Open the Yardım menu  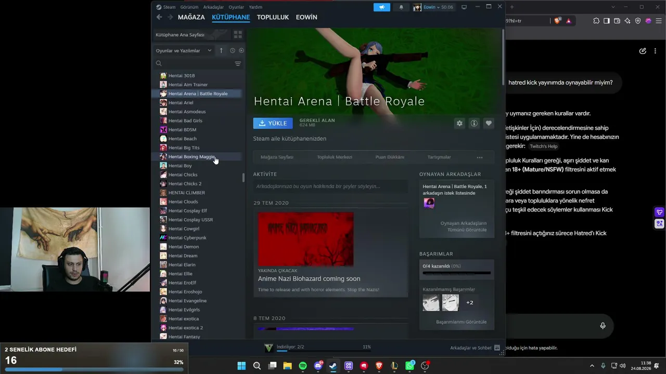pos(255,7)
